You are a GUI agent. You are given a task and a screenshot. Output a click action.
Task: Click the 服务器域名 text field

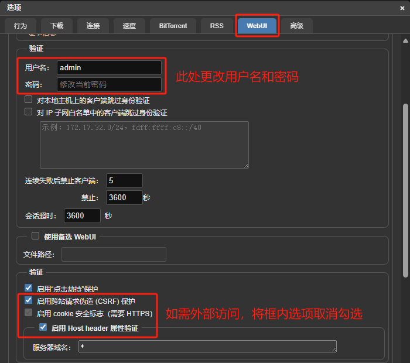(x=207, y=346)
